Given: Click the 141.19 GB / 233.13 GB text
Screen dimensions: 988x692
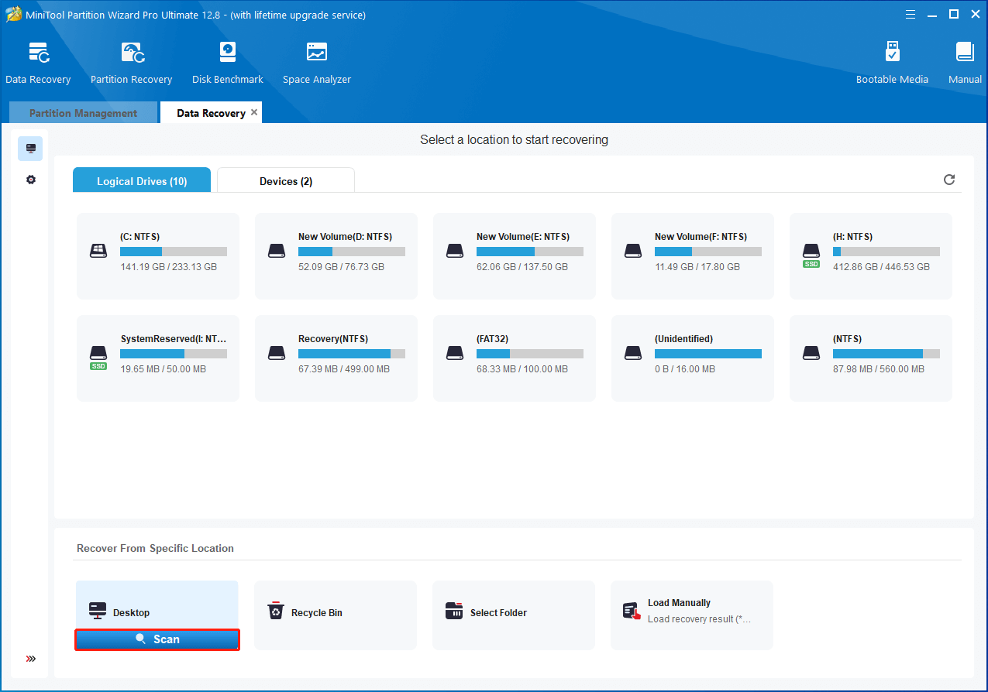Looking at the screenshot, I should click(168, 267).
